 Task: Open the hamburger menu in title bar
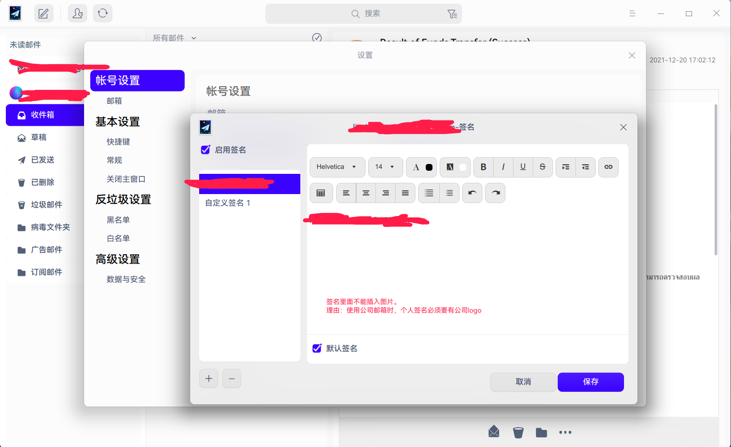[x=632, y=13]
